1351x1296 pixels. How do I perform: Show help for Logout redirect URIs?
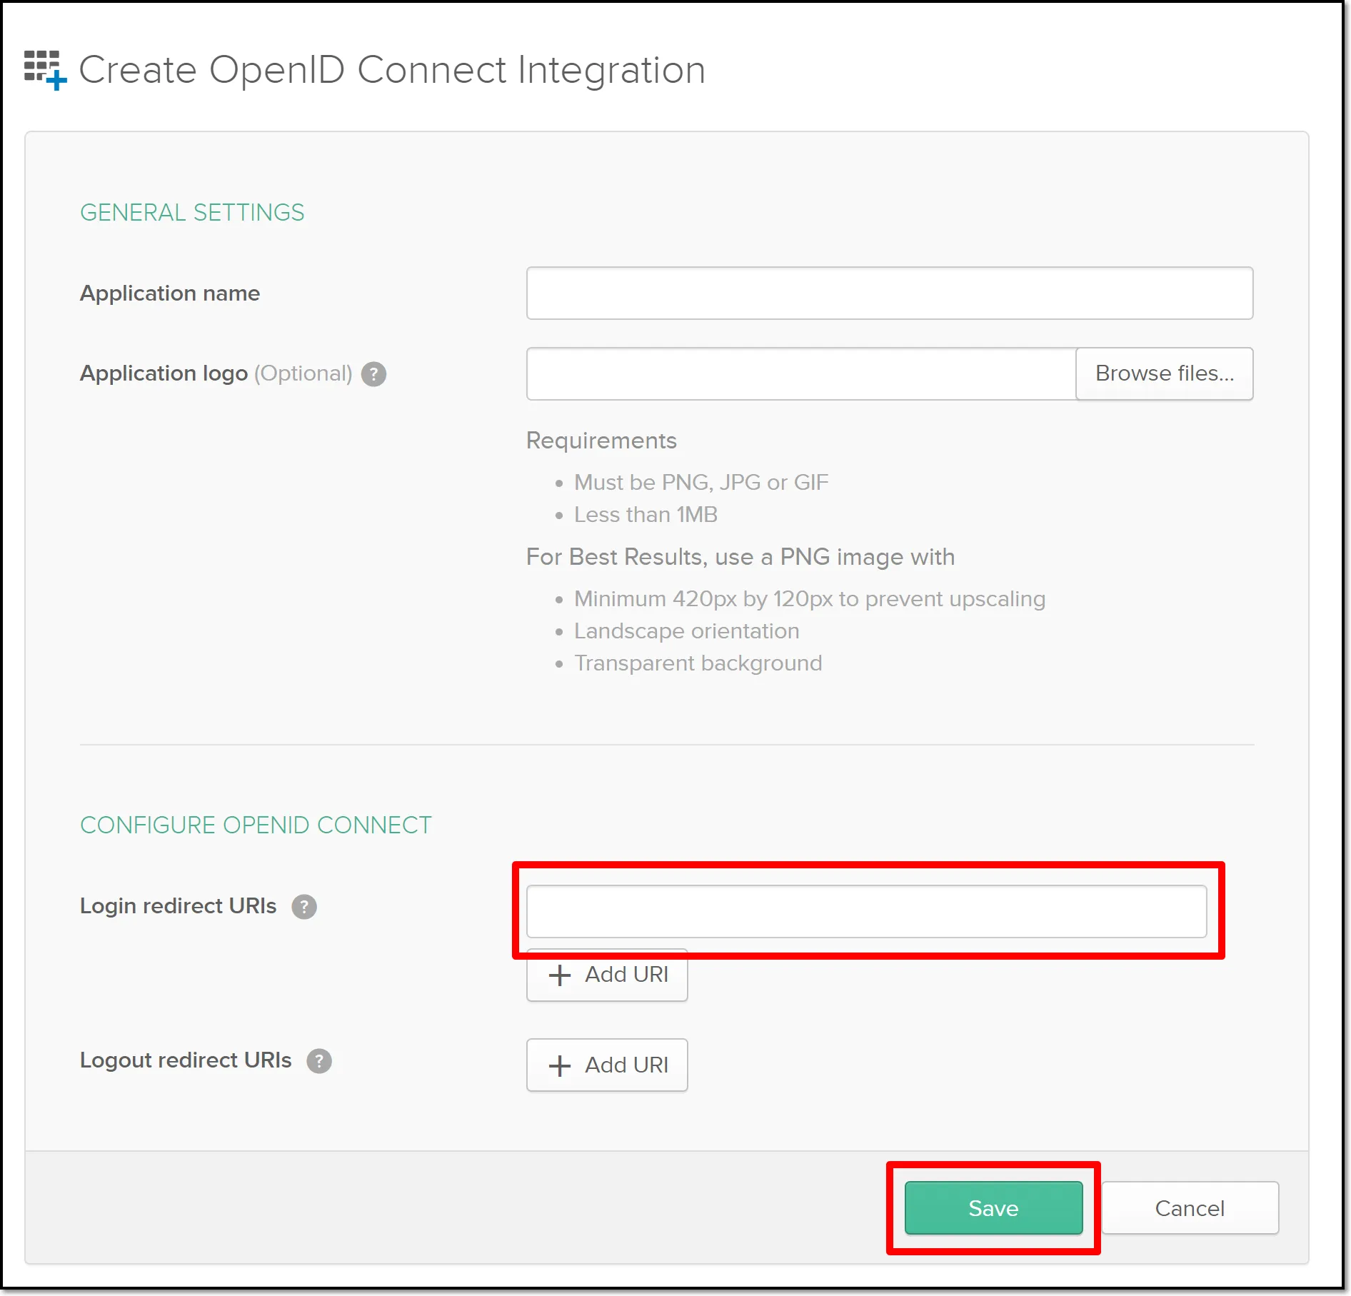319,1061
